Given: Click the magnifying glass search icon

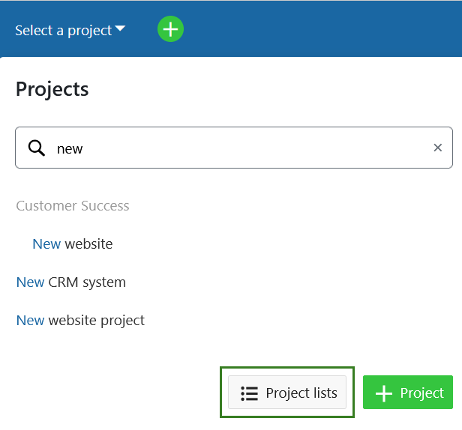Looking at the screenshot, I should click(37, 148).
